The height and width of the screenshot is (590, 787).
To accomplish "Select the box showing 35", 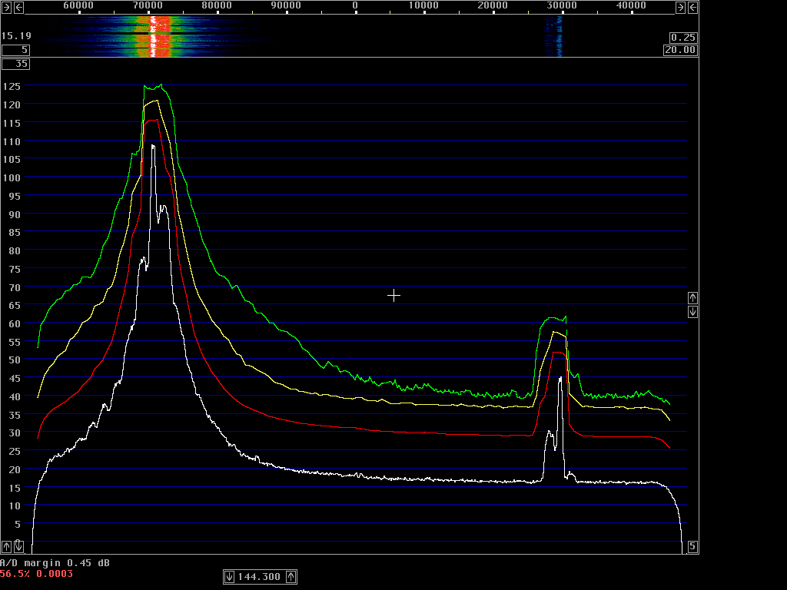I will tap(15, 64).
